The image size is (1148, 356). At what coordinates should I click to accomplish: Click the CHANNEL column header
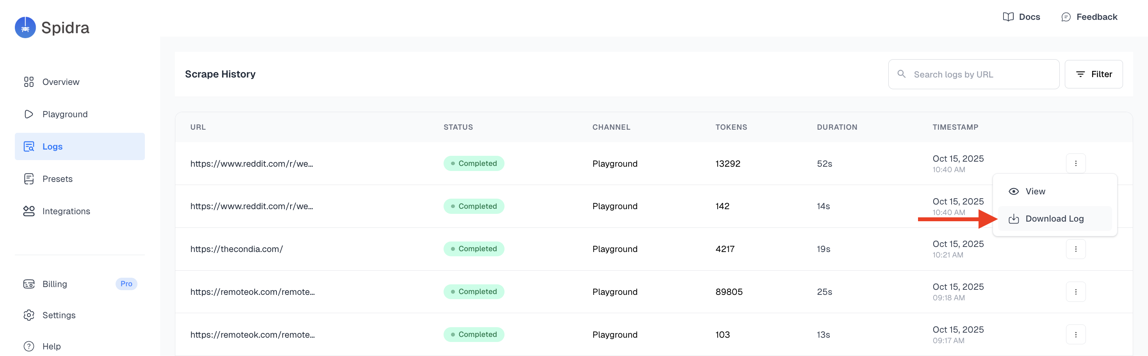pyautogui.click(x=611, y=127)
